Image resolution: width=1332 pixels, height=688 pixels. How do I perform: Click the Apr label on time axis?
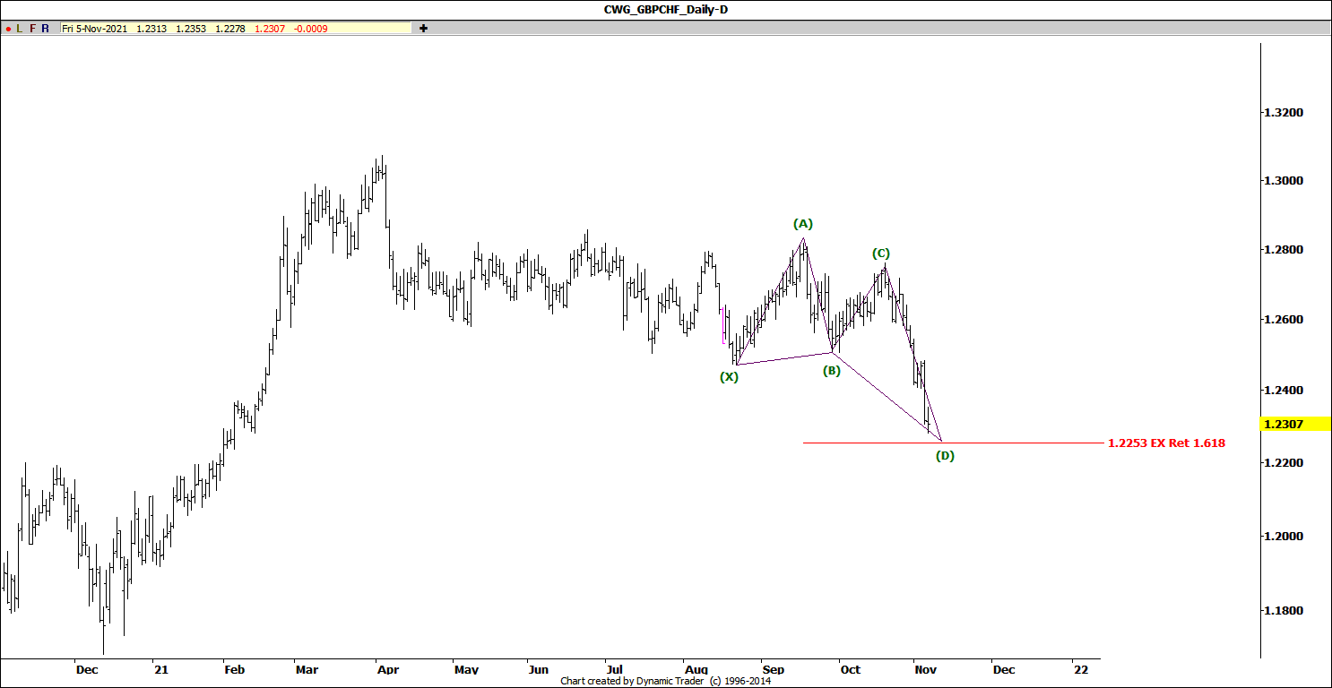click(388, 669)
